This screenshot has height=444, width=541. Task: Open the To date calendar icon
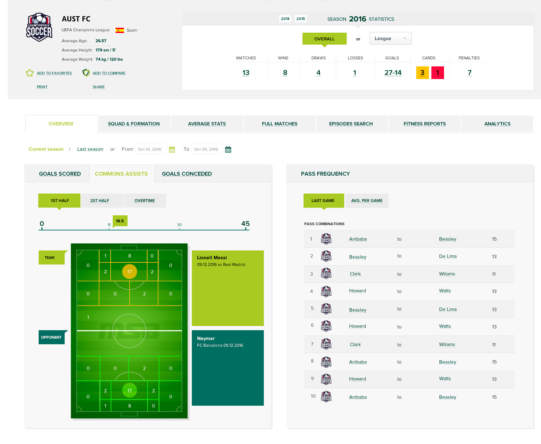tap(228, 150)
